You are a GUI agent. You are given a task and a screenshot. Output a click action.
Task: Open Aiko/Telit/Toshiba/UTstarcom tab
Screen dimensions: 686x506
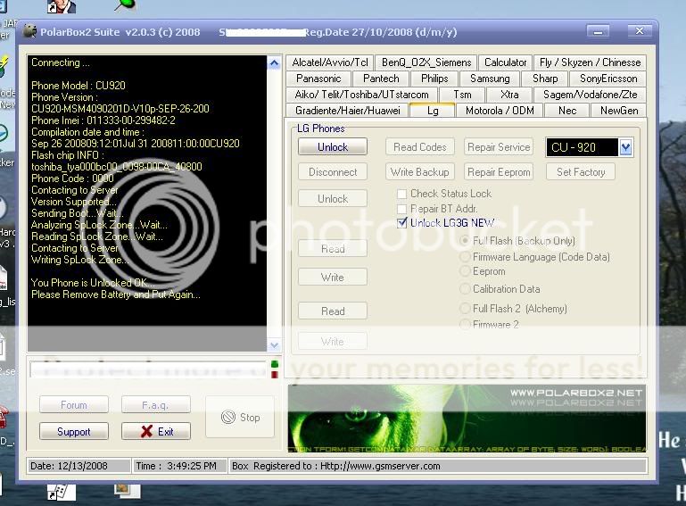tap(362, 95)
